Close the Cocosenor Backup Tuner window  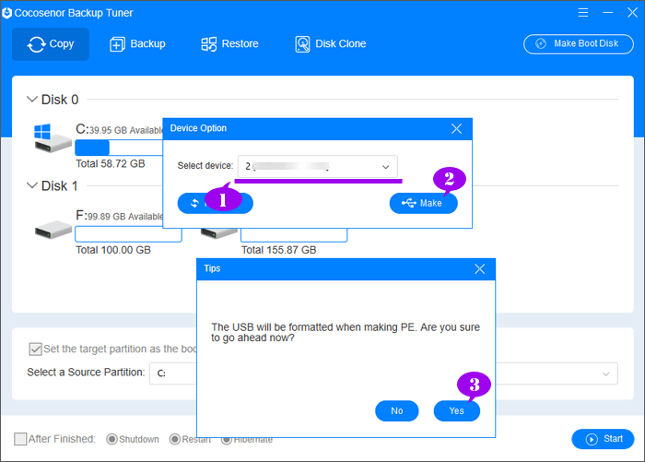tap(632, 13)
